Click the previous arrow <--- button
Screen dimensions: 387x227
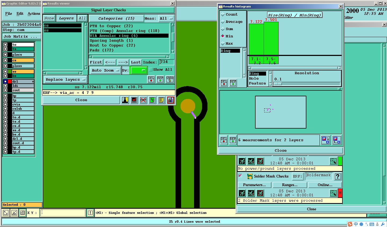coord(110,62)
